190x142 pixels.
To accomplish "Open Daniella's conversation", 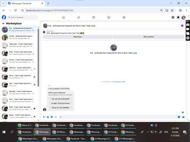I will point(19,92).
